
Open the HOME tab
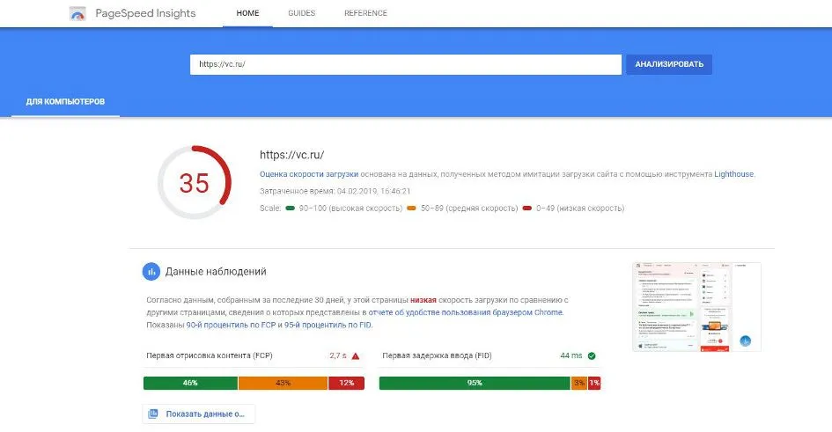pyautogui.click(x=247, y=13)
